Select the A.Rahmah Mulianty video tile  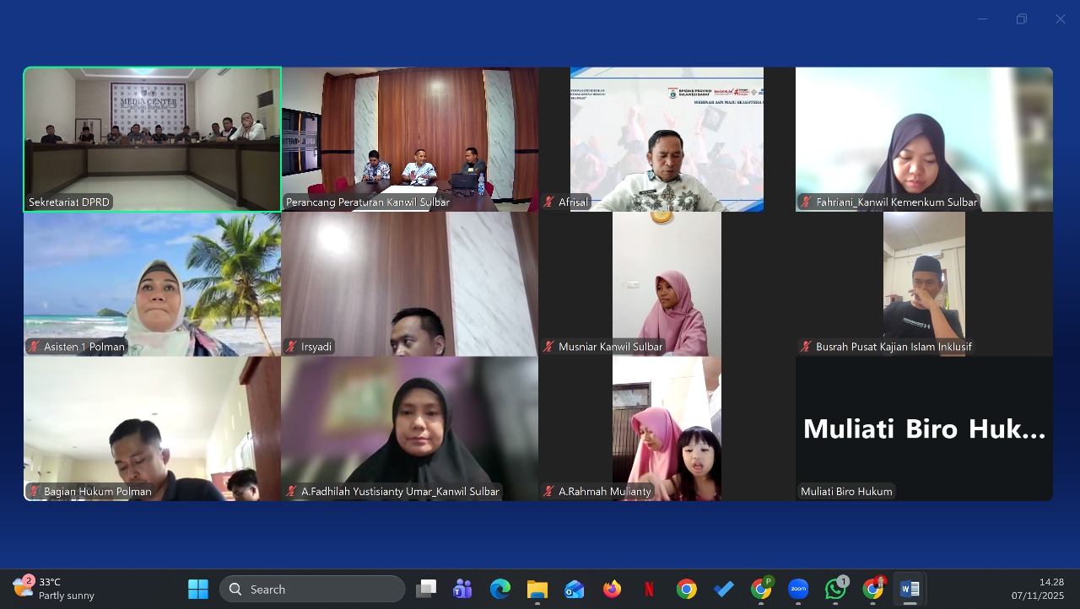pyautogui.click(x=667, y=428)
